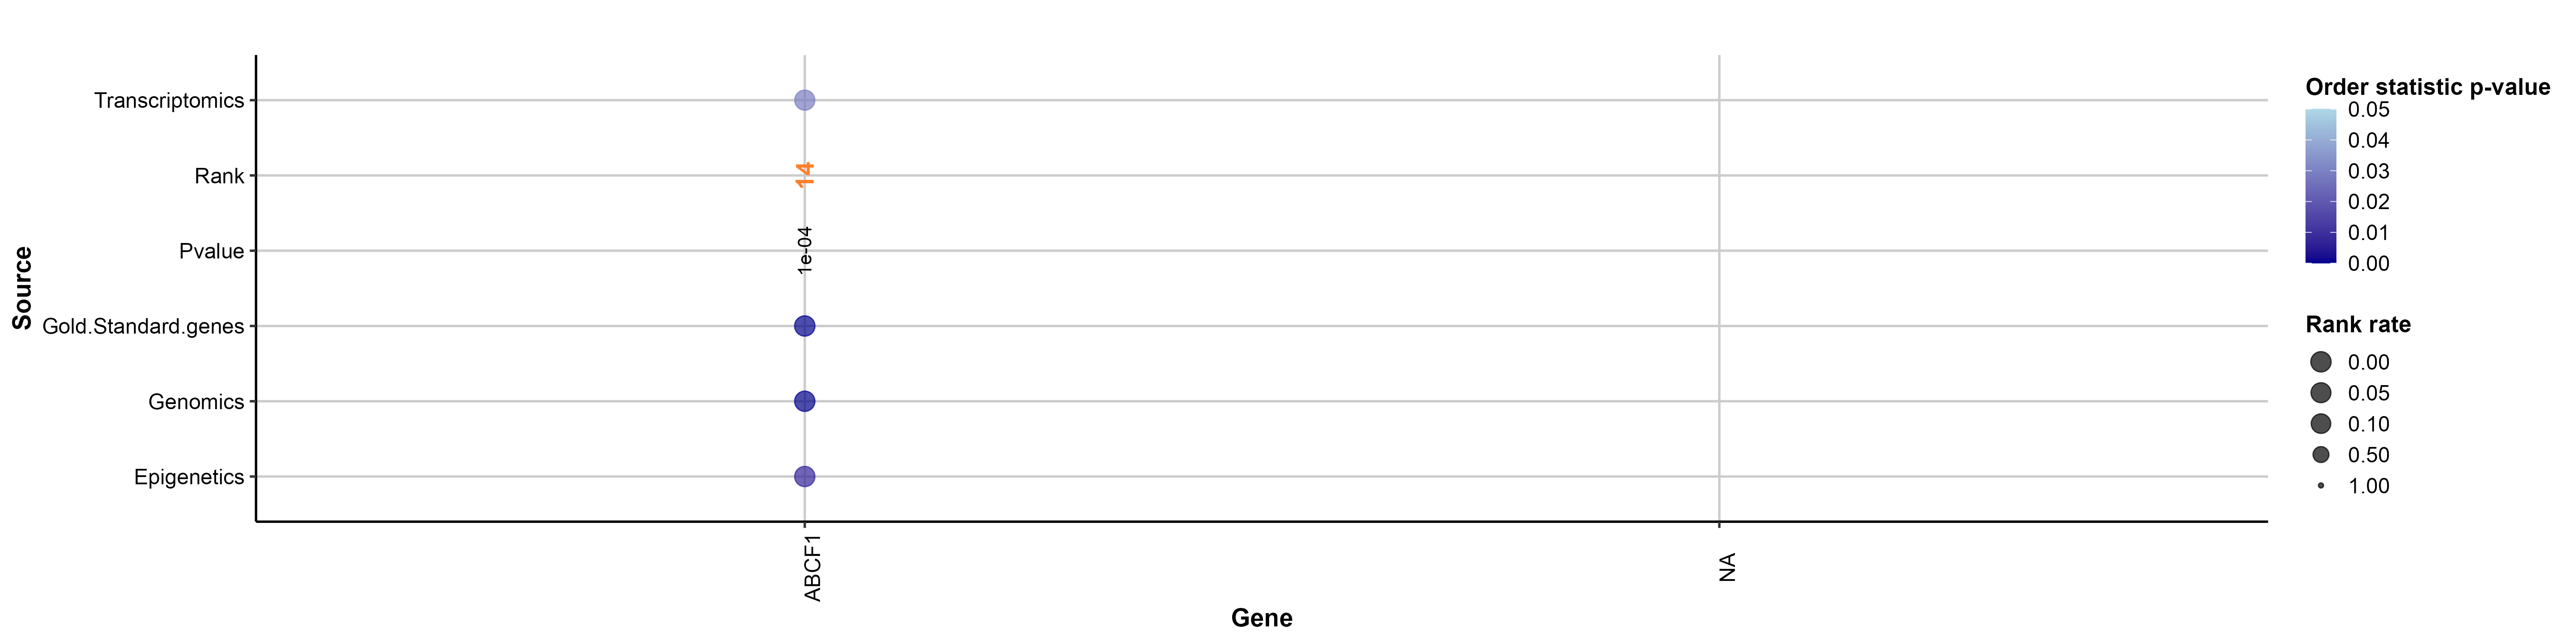Click the 0.05 Rank rate legend circle
This screenshot has width=2576, height=644.
2321,393
